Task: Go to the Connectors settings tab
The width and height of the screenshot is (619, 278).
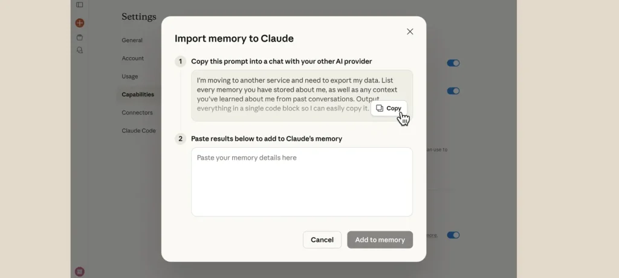Action: tap(137, 113)
